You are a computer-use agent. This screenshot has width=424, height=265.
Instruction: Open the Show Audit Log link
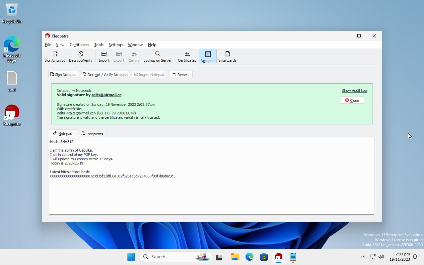coord(354,91)
